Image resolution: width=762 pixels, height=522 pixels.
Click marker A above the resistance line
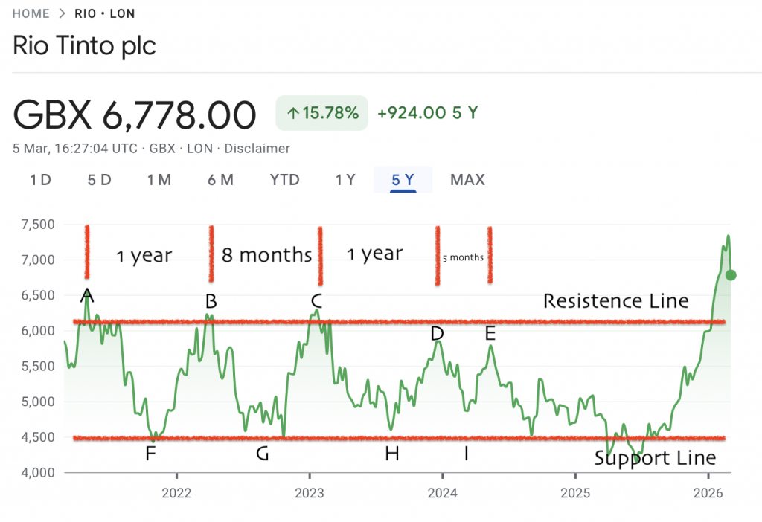(x=87, y=295)
